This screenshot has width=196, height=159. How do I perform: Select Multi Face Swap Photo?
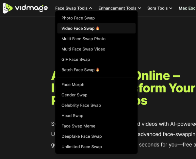83,39
